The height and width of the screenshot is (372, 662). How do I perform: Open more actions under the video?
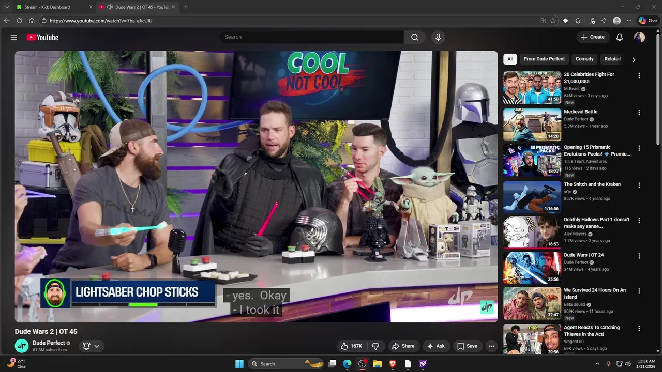pos(492,346)
